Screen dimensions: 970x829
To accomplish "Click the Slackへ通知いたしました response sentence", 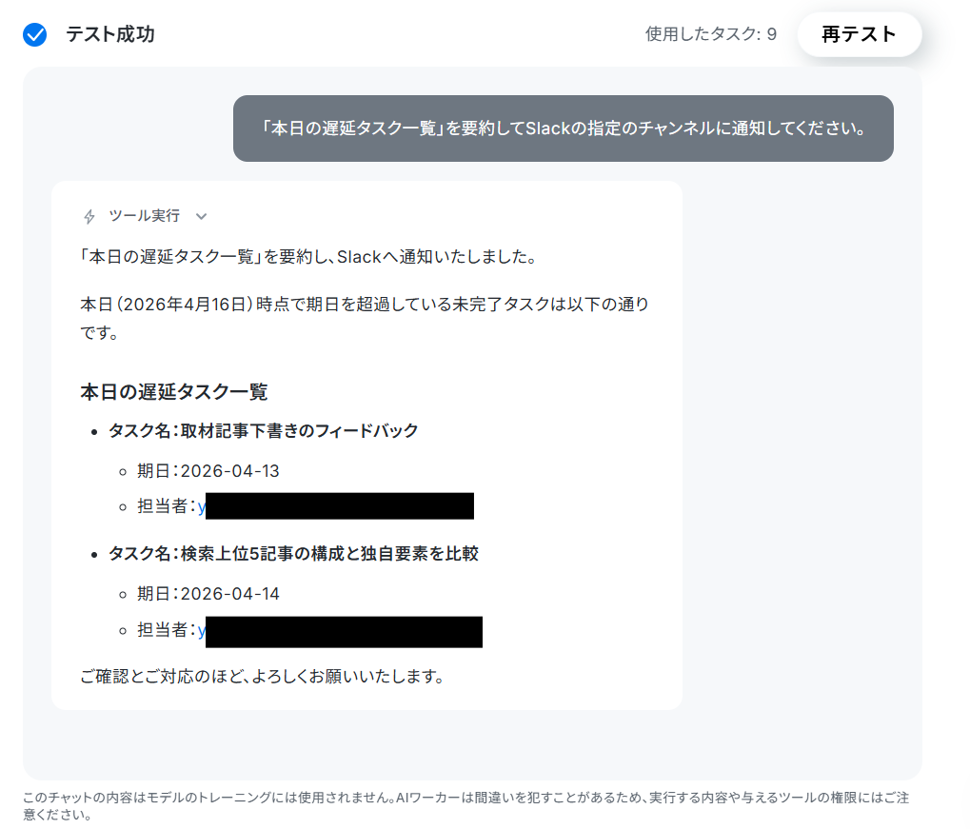I will (x=308, y=257).
